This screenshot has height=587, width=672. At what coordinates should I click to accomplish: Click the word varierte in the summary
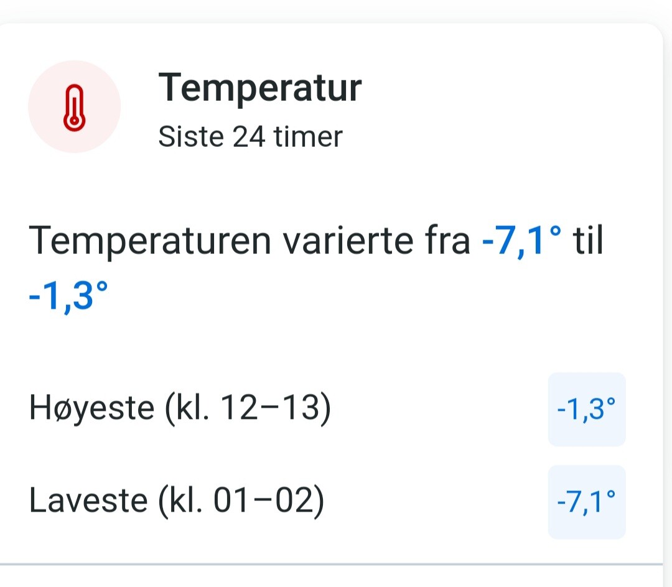348,241
